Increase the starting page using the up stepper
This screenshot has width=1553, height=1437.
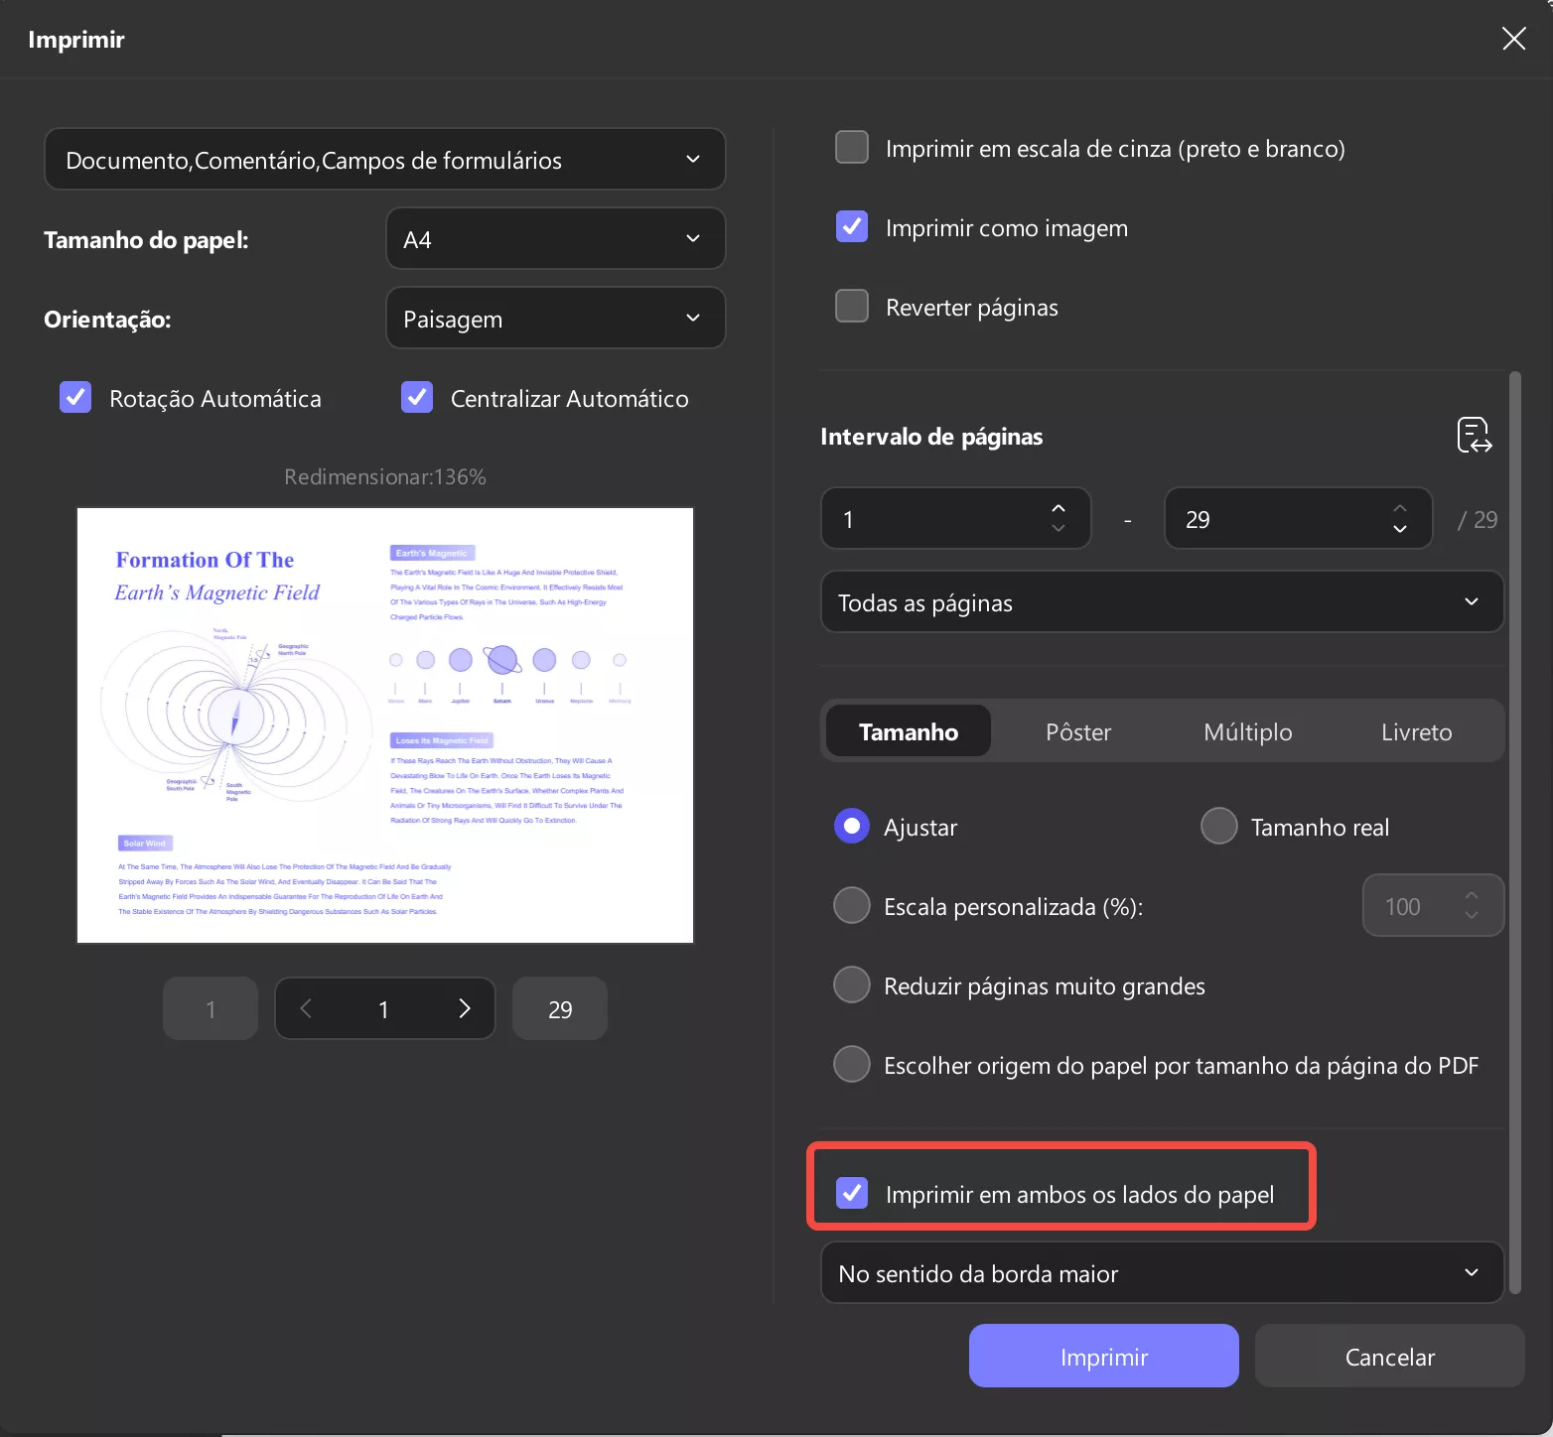point(1058,508)
